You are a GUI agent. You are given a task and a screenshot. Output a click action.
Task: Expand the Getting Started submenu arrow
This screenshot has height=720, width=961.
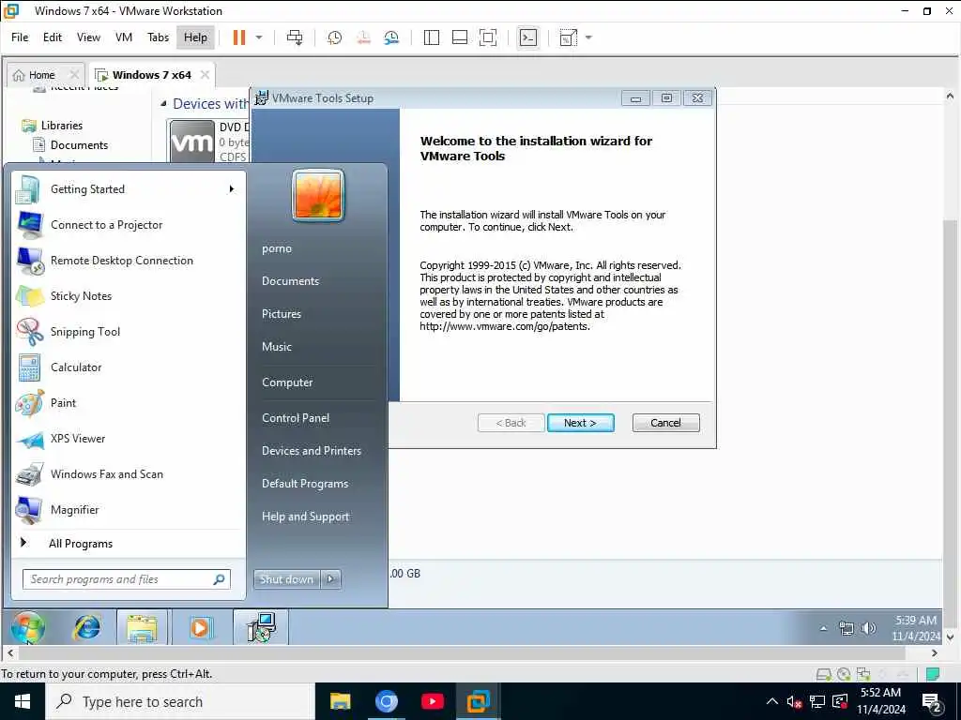click(x=232, y=189)
